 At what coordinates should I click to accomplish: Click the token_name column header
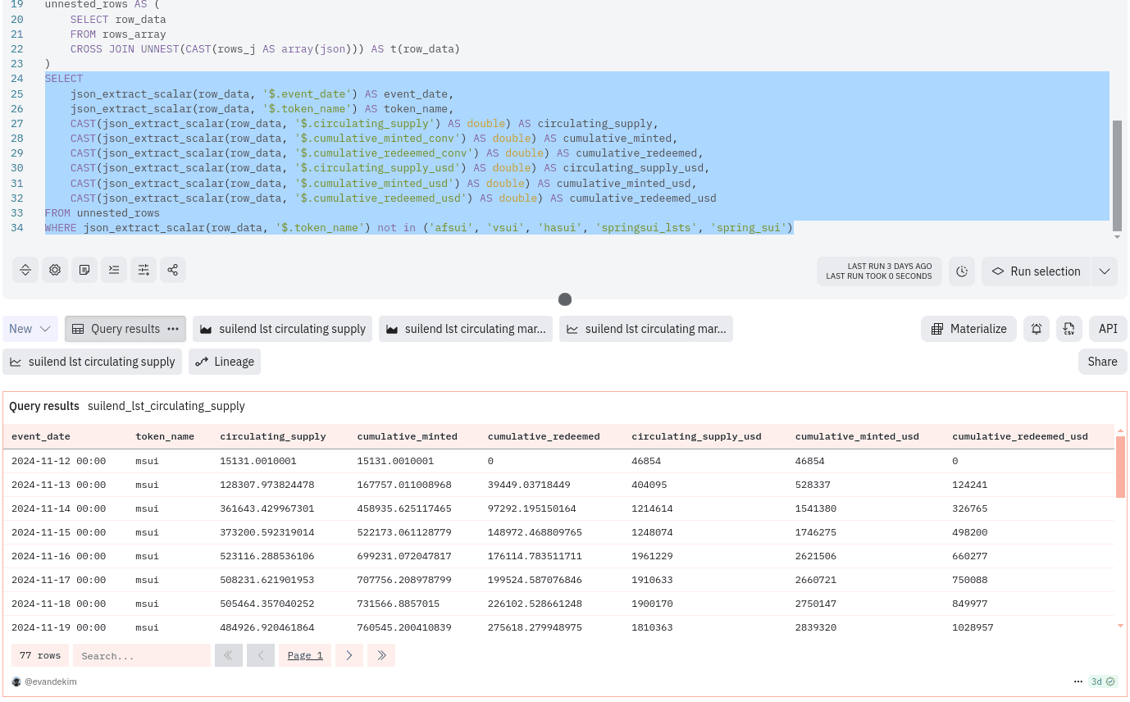165,436
